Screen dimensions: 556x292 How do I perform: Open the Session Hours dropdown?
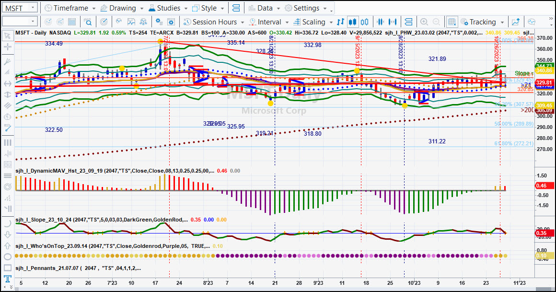[x=214, y=22]
